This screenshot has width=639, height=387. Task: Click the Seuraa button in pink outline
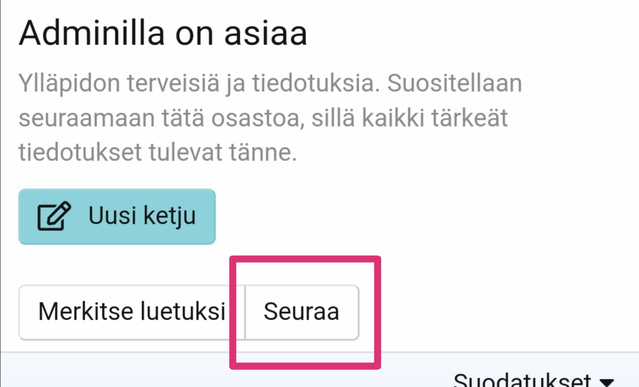(301, 312)
